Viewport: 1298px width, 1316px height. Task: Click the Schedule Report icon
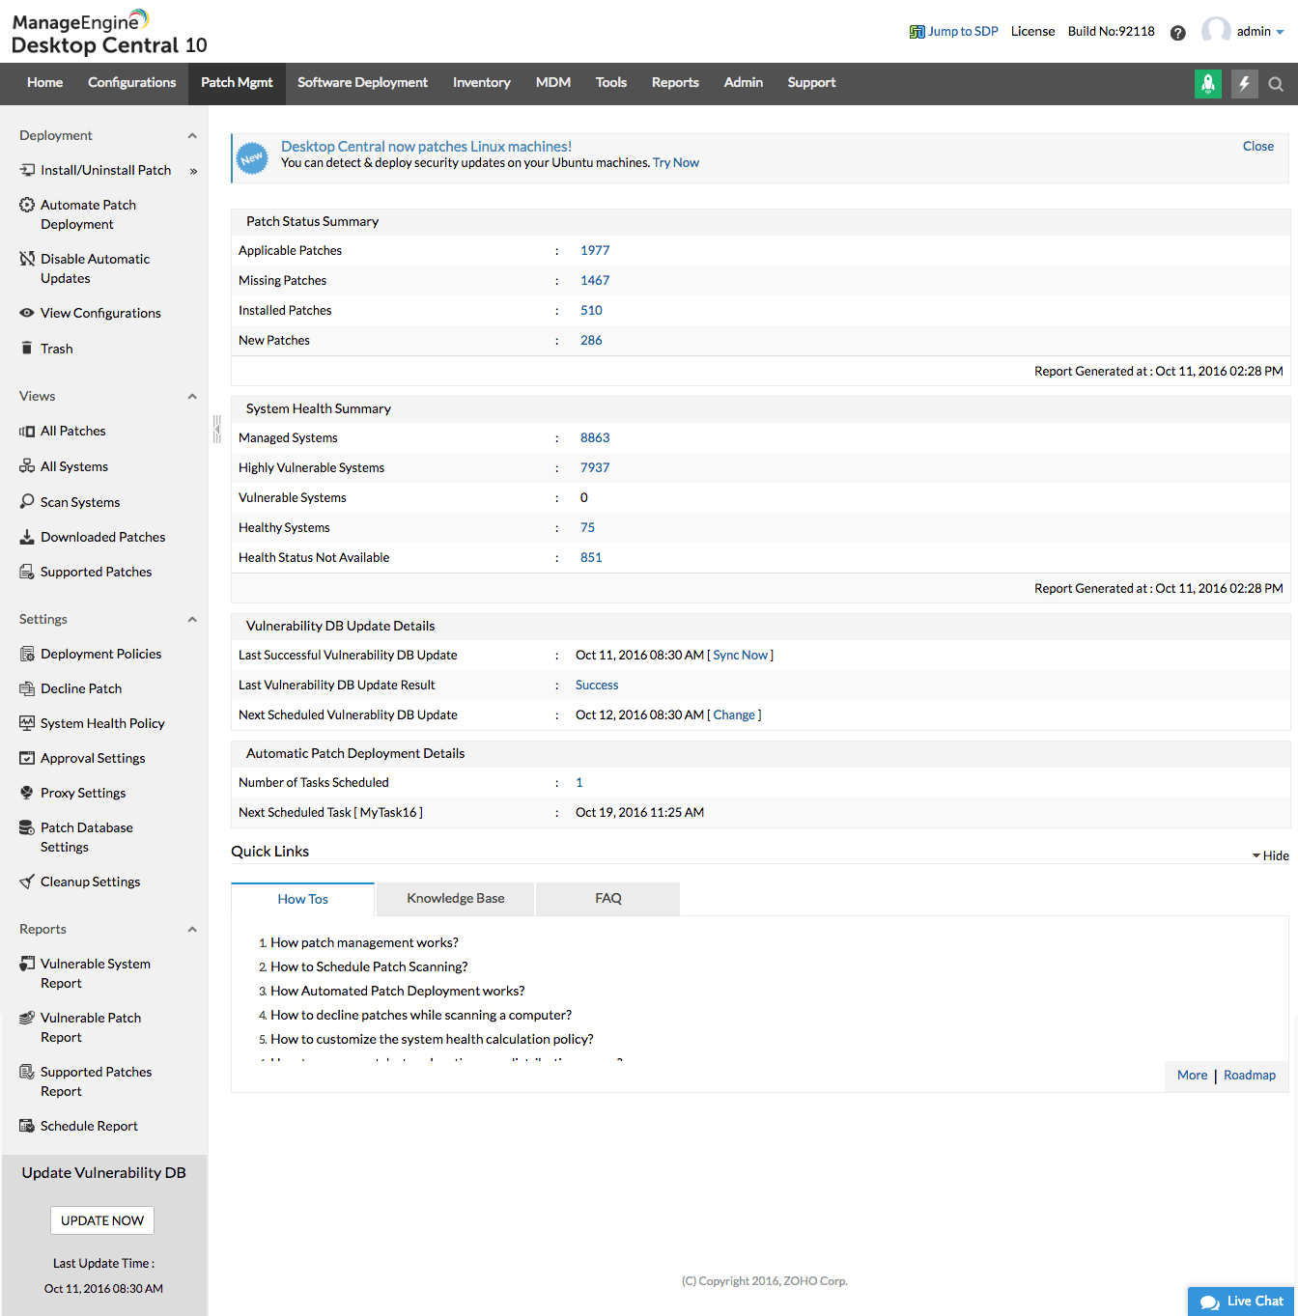point(27,1126)
